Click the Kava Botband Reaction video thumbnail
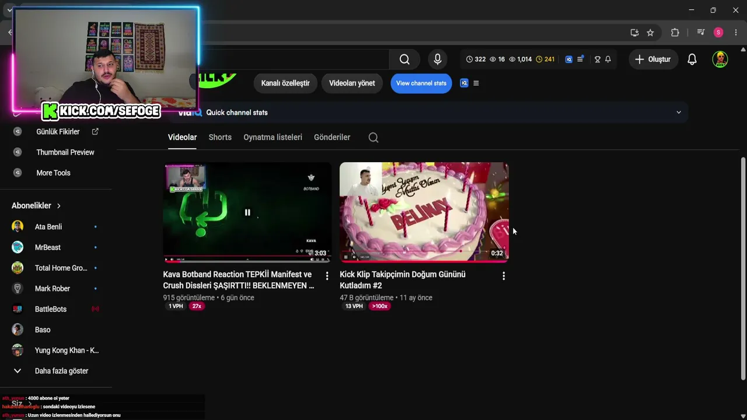The image size is (747, 420). tap(247, 212)
